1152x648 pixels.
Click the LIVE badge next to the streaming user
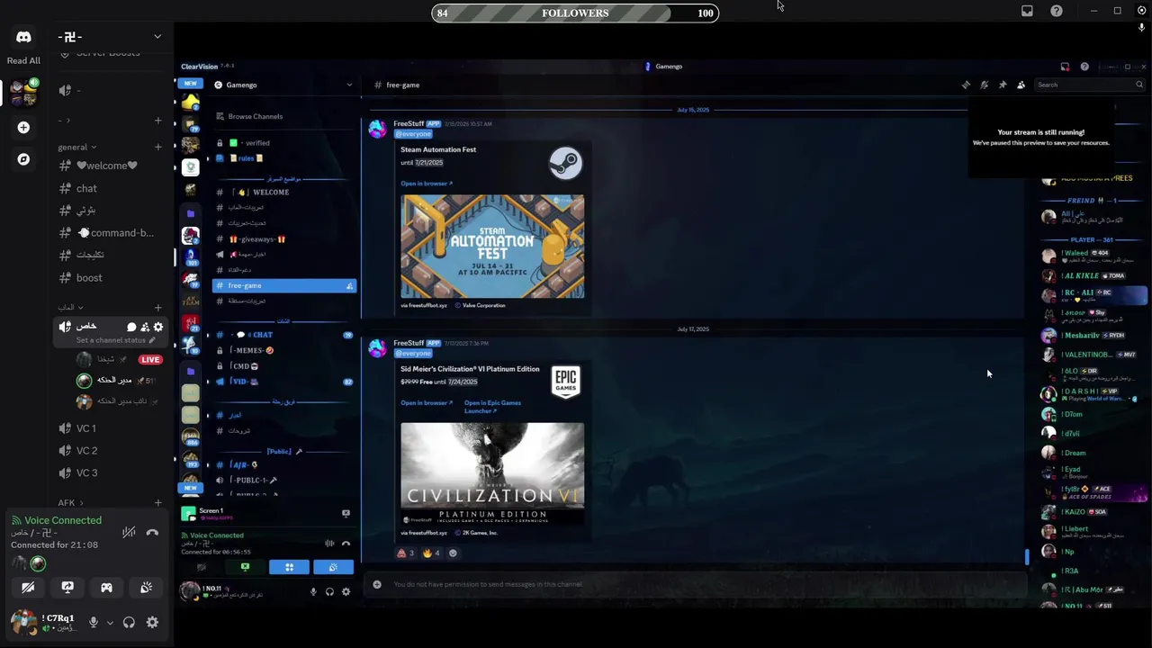pos(150,360)
